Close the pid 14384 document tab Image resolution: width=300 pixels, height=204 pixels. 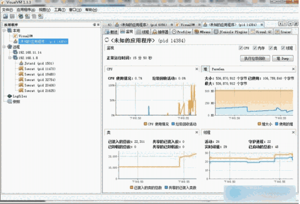click(261, 25)
